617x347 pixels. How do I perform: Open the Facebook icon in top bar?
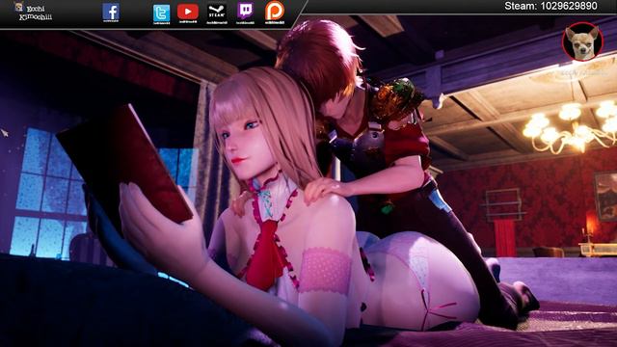click(111, 13)
